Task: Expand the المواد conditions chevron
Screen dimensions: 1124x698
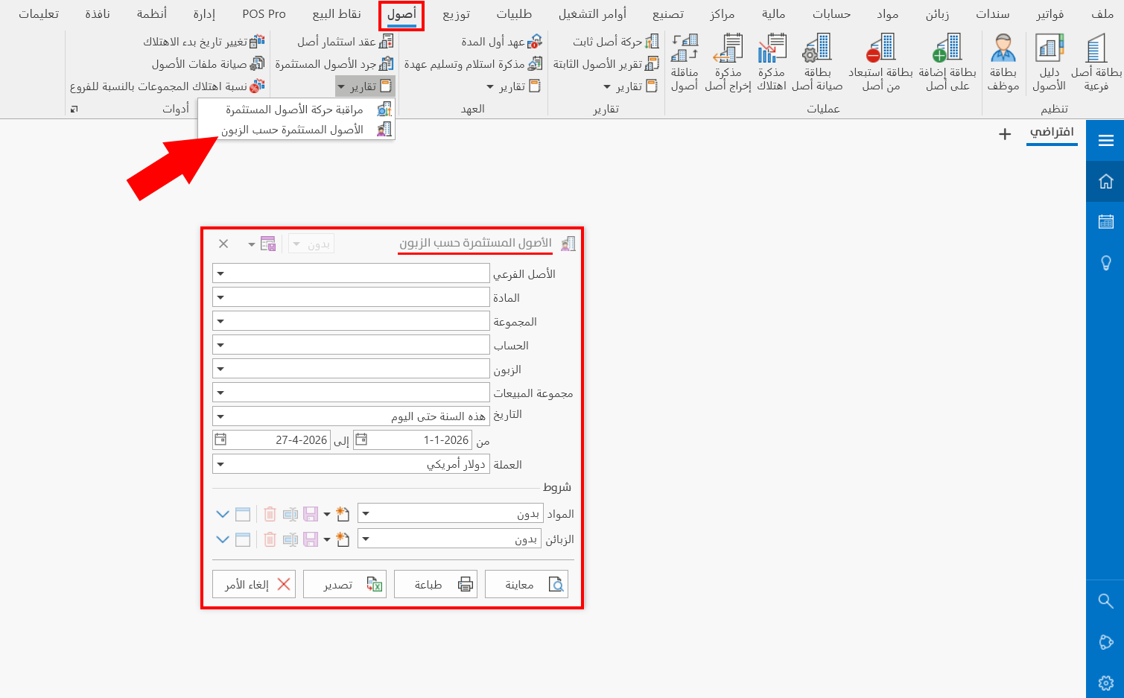Action: click(x=223, y=514)
